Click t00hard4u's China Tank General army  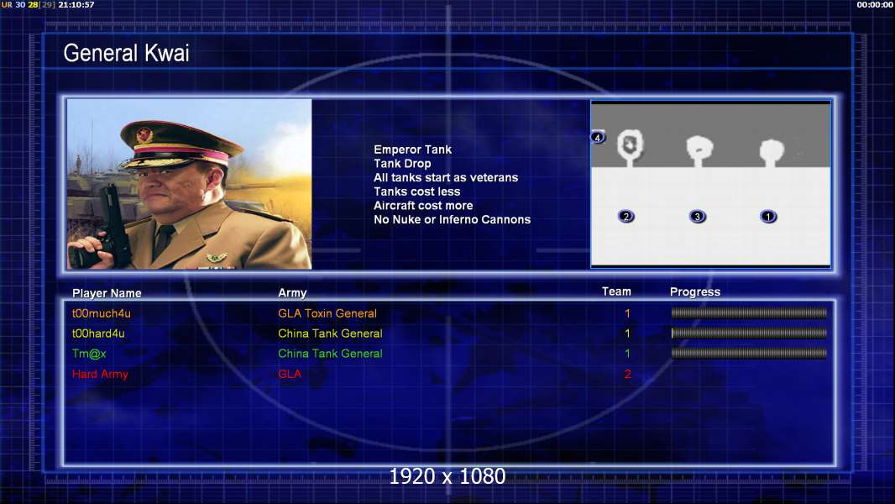coord(330,333)
